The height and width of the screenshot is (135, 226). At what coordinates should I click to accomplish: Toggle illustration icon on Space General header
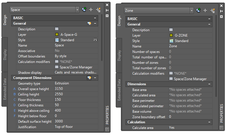point(89,23)
